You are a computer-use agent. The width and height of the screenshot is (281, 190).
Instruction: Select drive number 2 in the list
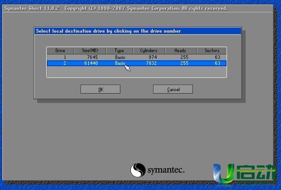tap(136, 63)
